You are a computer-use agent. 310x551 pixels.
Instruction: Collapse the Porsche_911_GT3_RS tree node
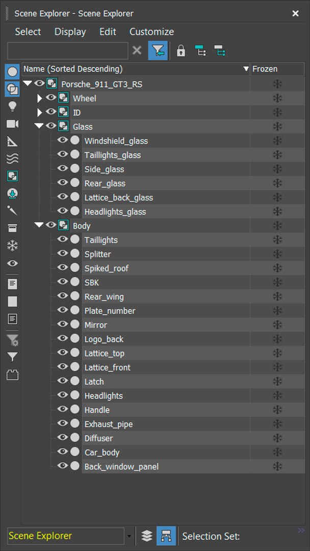[x=28, y=84]
